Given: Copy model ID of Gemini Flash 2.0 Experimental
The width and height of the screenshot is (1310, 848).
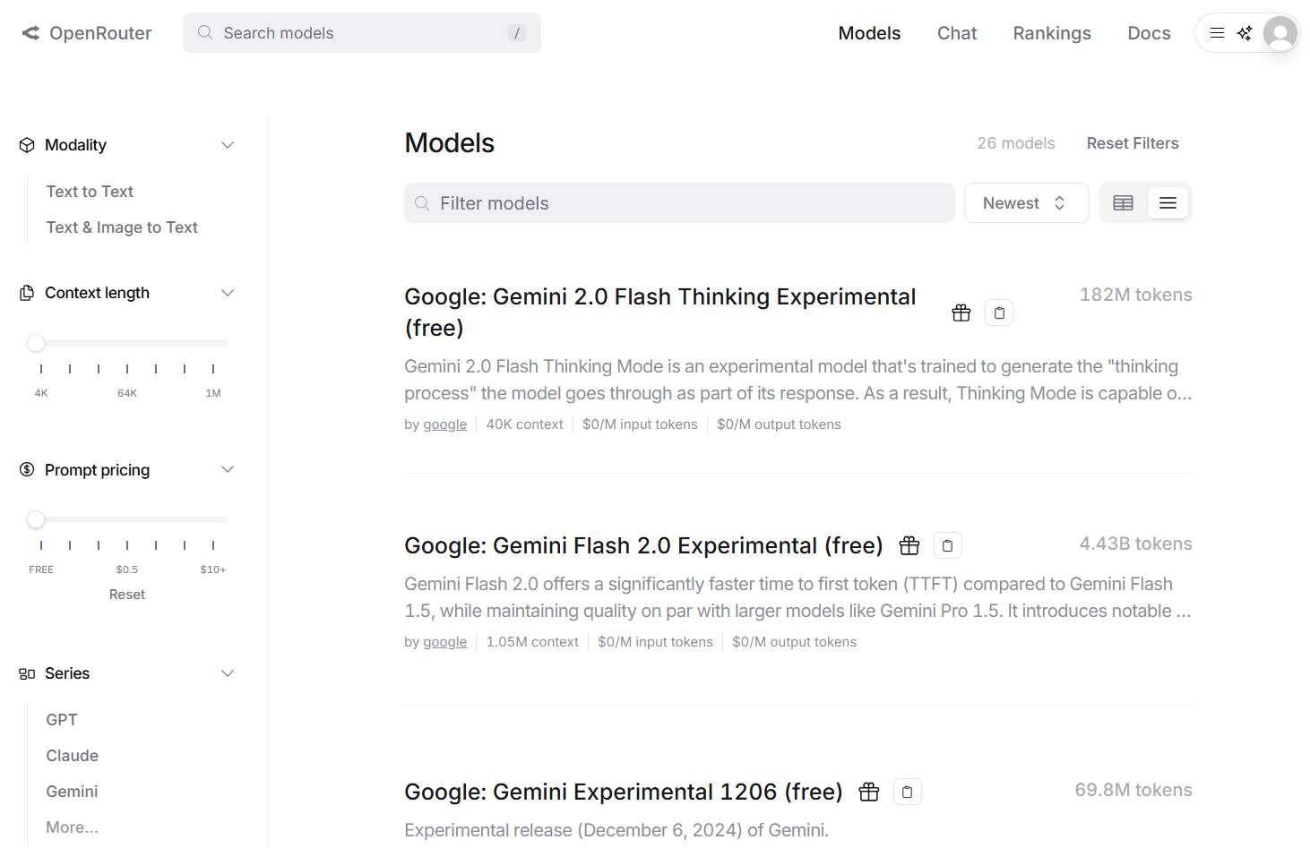Looking at the screenshot, I should 947,545.
